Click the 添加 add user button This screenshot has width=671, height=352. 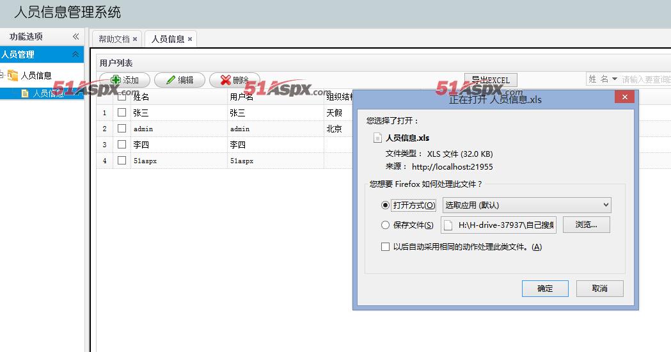[125, 80]
